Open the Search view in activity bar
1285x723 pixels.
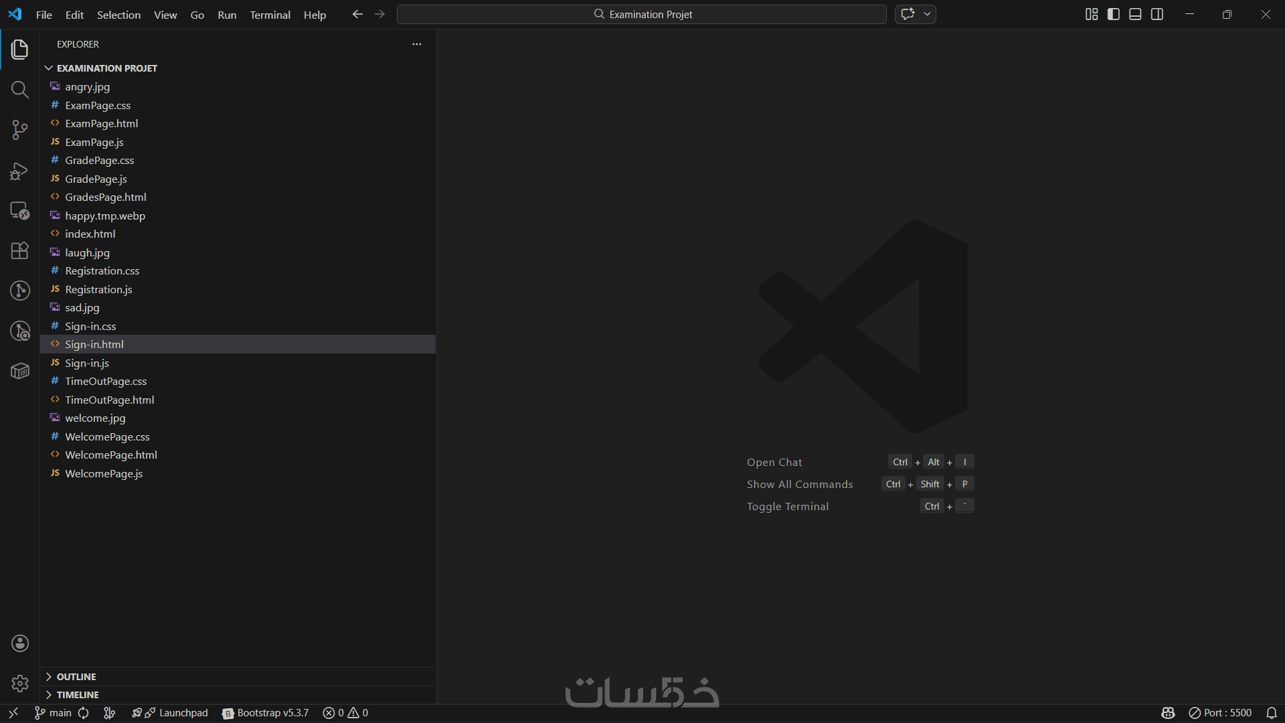tap(20, 90)
